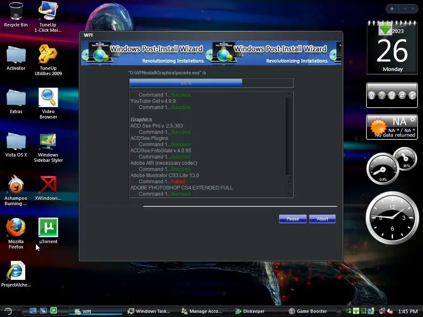Click Switch between windows quick launch icon

43,311
